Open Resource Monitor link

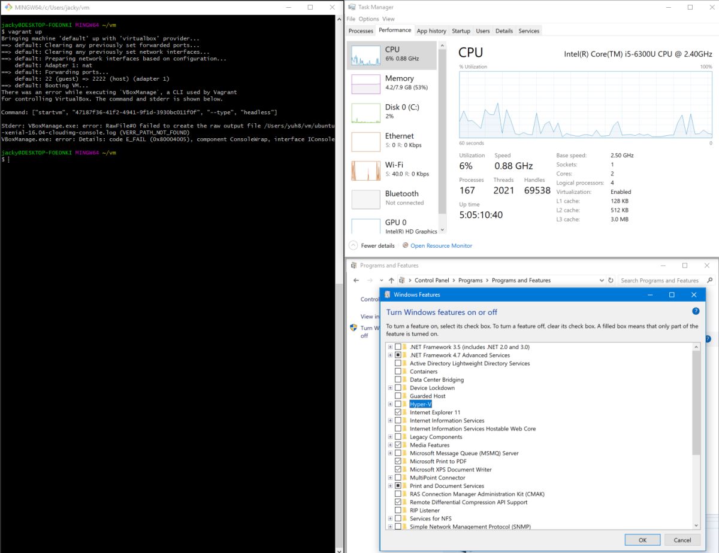pyautogui.click(x=441, y=245)
